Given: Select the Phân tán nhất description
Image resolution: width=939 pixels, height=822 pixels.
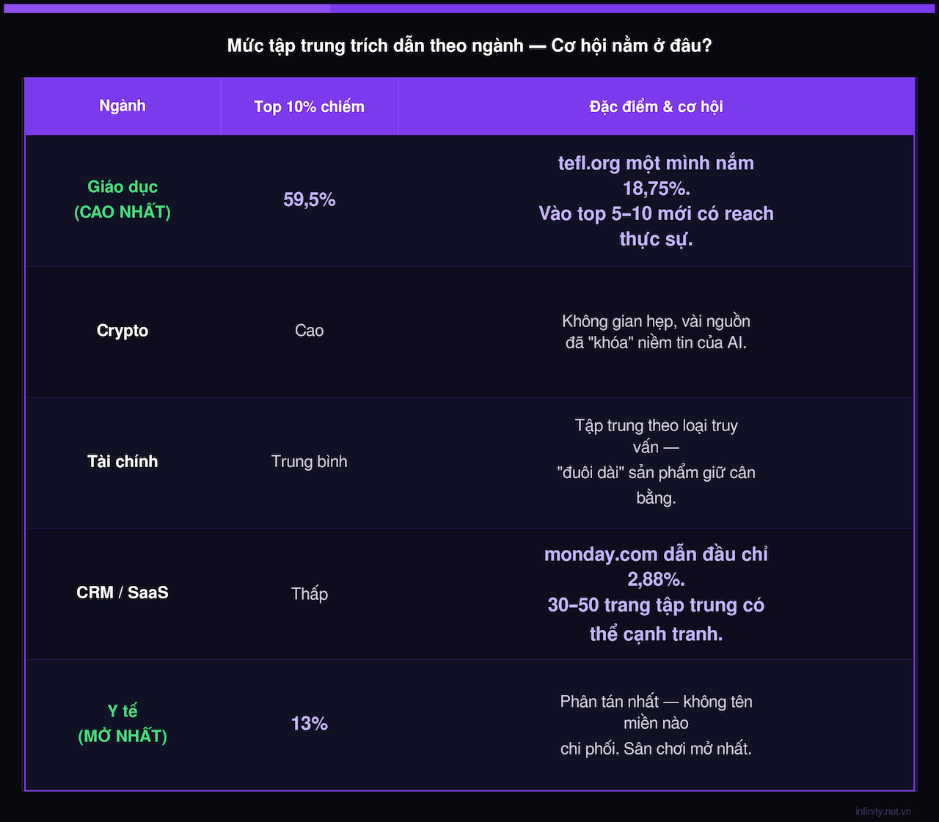Looking at the screenshot, I should tap(656, 724).
